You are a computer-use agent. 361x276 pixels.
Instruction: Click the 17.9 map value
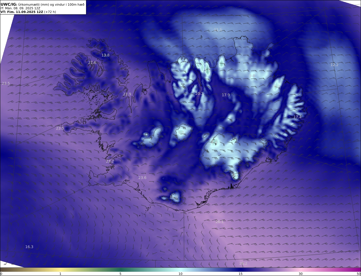click(226, 95)
